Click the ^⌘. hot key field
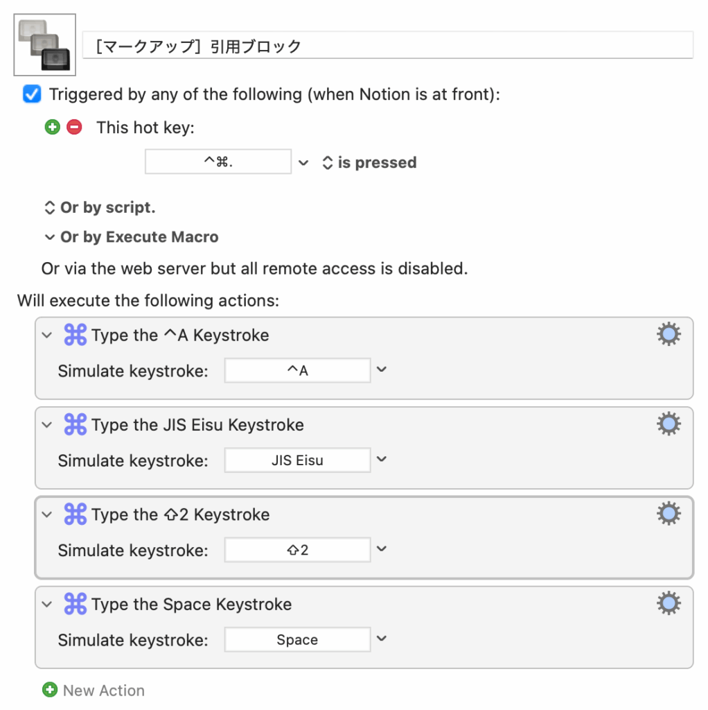The width and height of the screenshot is (708, 710). 218,163
